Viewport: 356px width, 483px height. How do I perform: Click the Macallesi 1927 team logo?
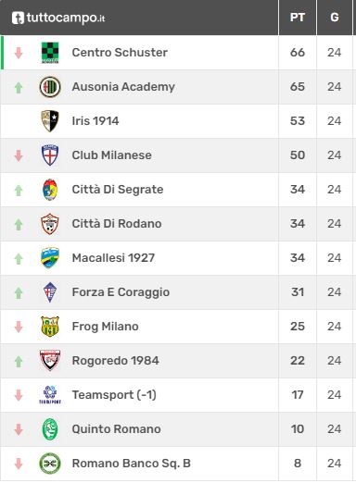[x=50, y=258]
